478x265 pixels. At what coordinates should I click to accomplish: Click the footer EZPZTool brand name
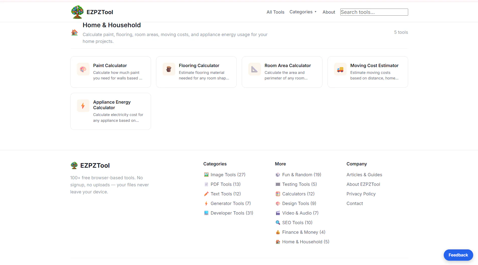pyautogui.click(x=95, y=165)
